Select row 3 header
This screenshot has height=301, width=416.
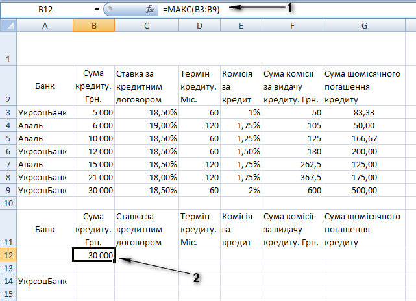pos(8,112)
